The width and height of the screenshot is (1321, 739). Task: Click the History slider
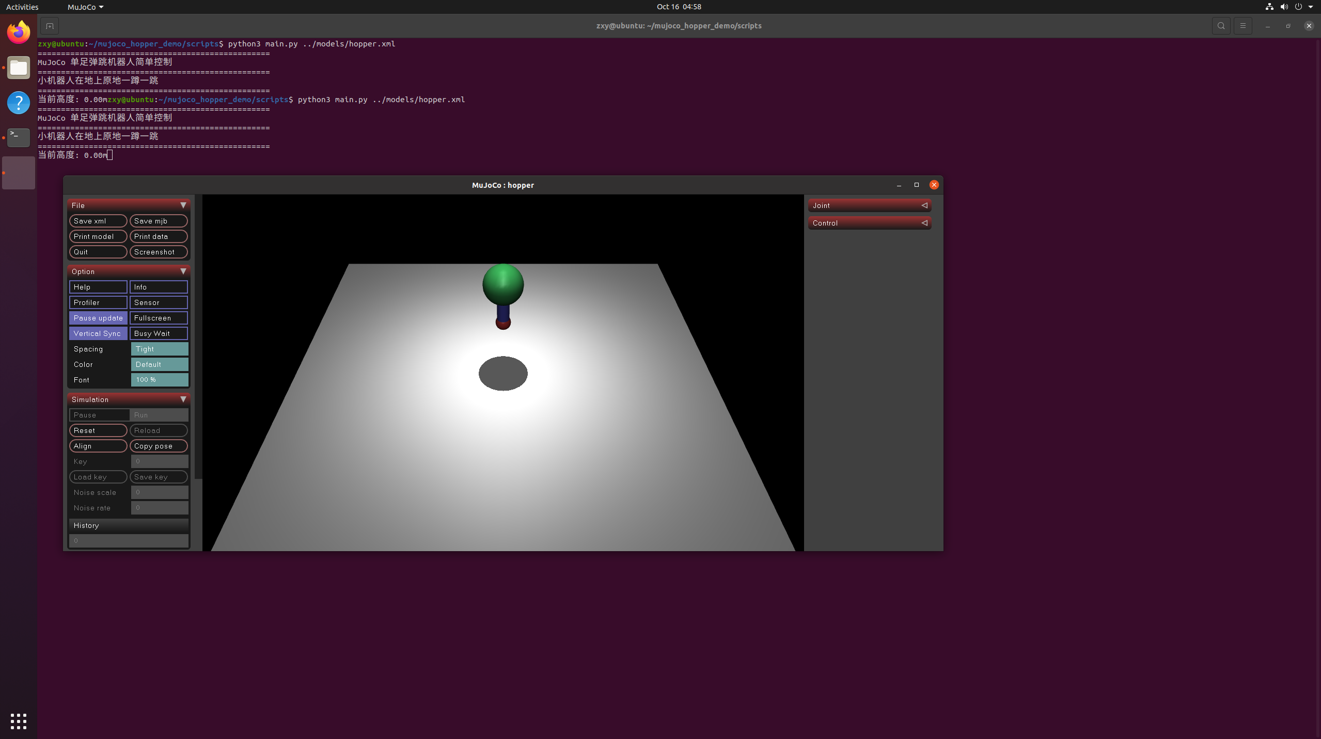(x=129, y=540)
